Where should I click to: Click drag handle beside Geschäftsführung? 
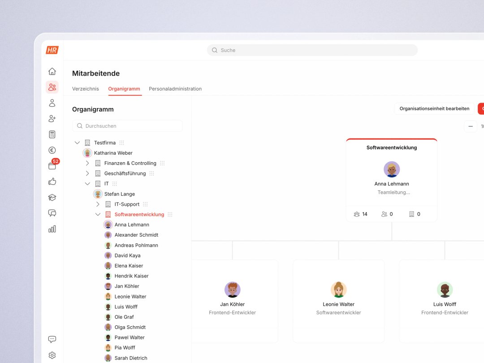coord(151,173)
